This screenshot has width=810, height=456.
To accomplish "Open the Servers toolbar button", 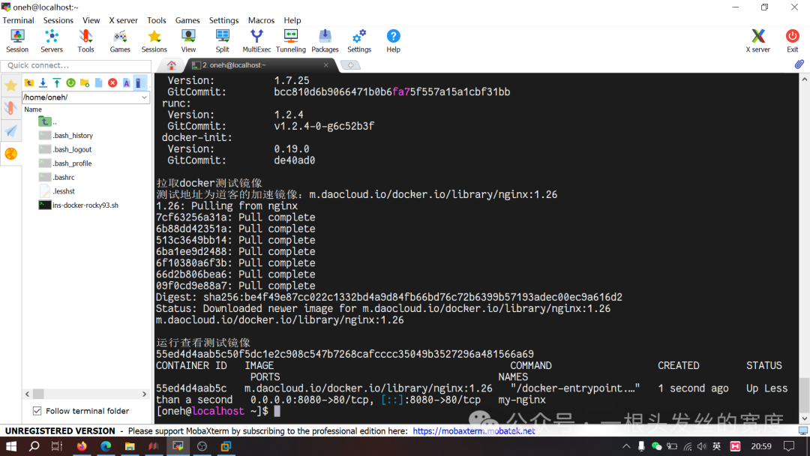I will [x=52, y=40].
